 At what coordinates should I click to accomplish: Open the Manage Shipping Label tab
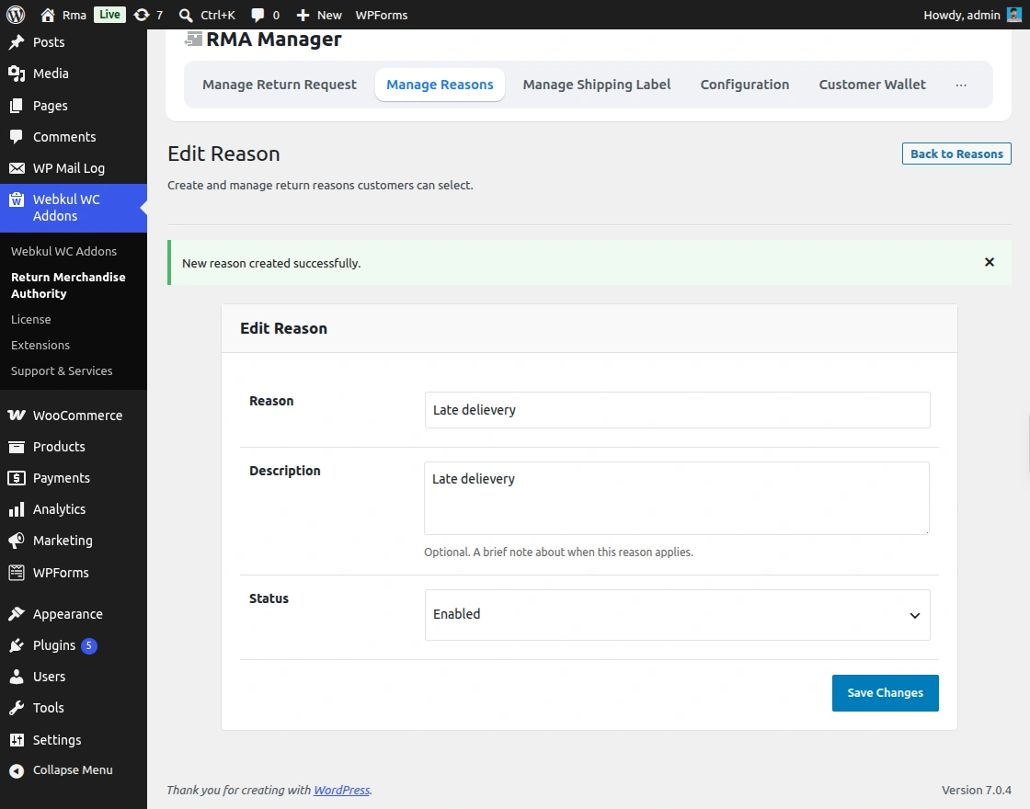click(597, 85)
